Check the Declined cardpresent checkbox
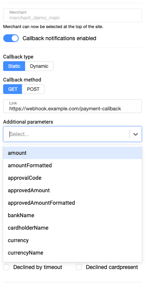This screenshot has width=145, height=285. (79, 267)
